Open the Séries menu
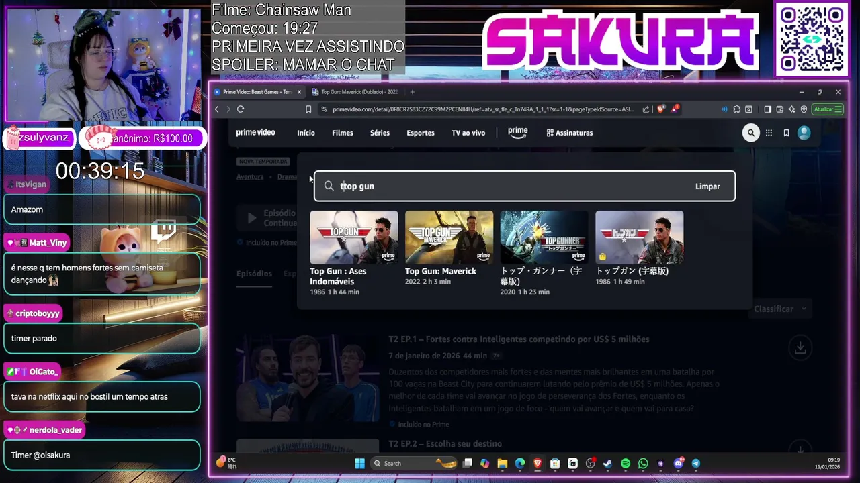Screen dimensions: 860x483 (380, 133)
